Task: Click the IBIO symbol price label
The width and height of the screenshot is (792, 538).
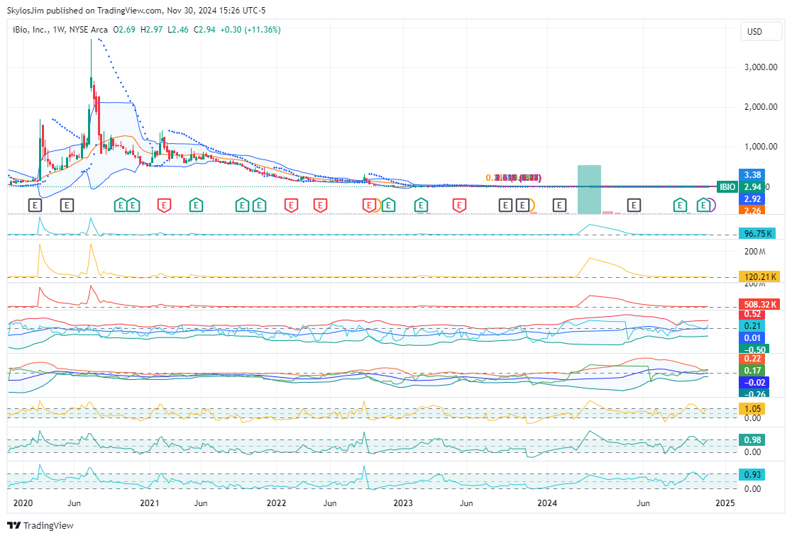Action: 727,186
